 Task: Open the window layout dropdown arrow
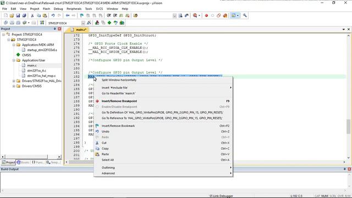(x=238, y=15)
